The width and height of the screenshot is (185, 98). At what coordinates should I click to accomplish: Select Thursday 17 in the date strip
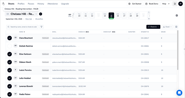pos(124,15)
